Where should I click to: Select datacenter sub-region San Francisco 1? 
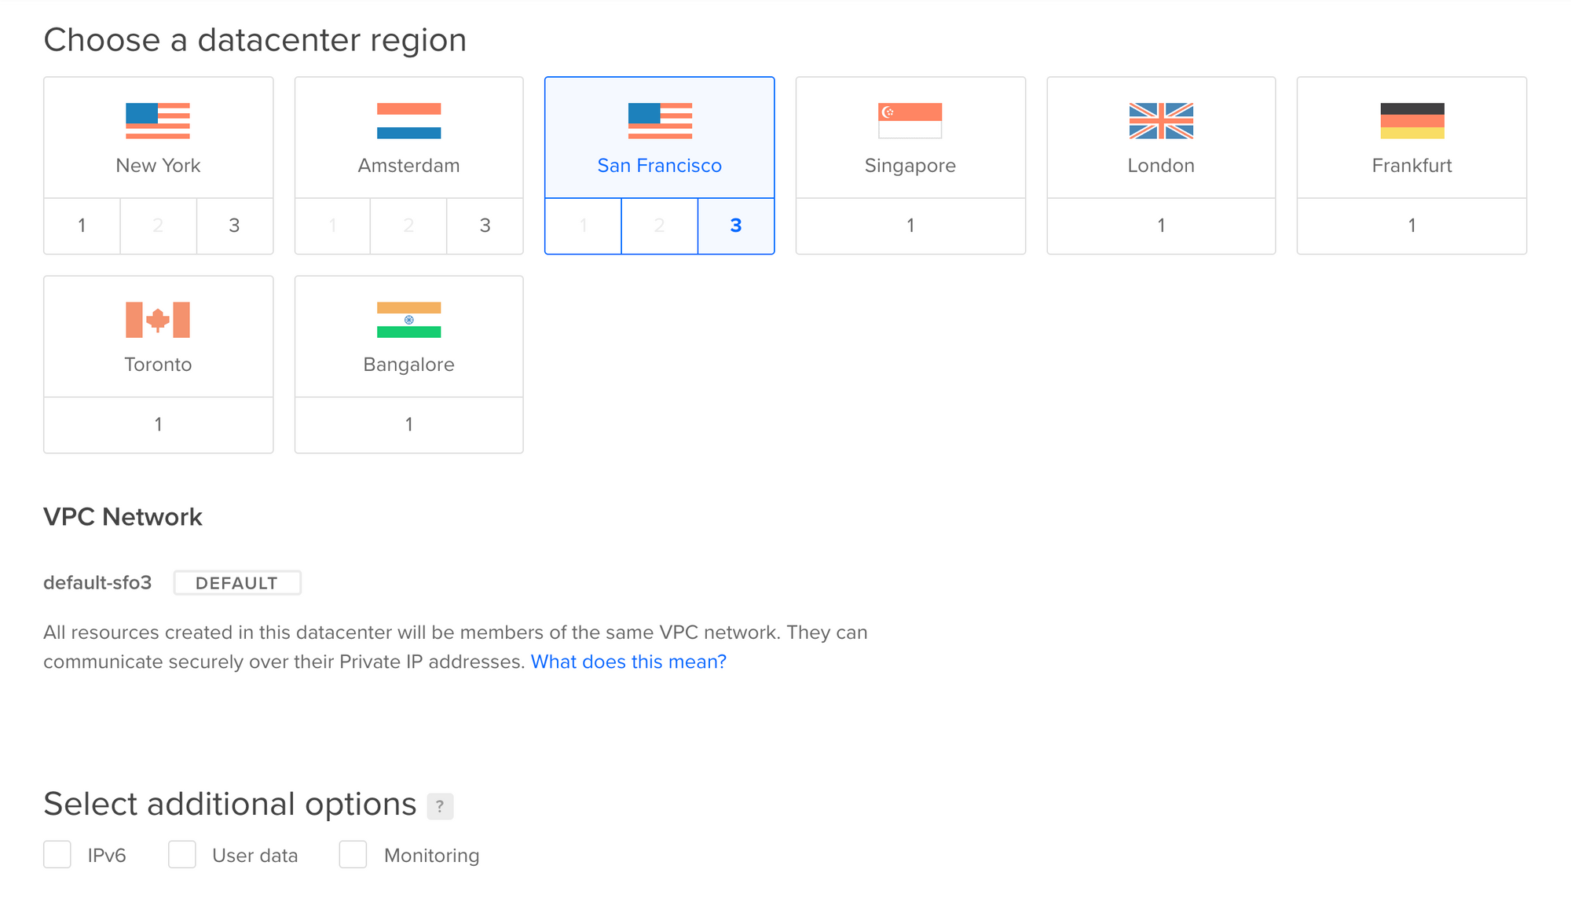point(583,225)
